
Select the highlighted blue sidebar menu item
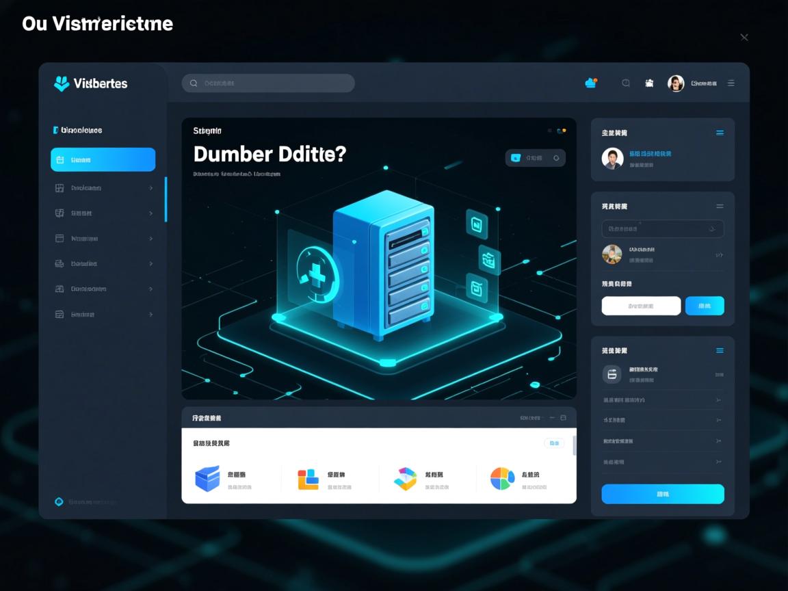(103, 159)
